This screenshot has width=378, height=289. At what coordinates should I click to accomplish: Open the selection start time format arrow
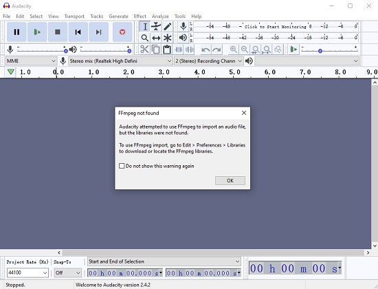161,273
